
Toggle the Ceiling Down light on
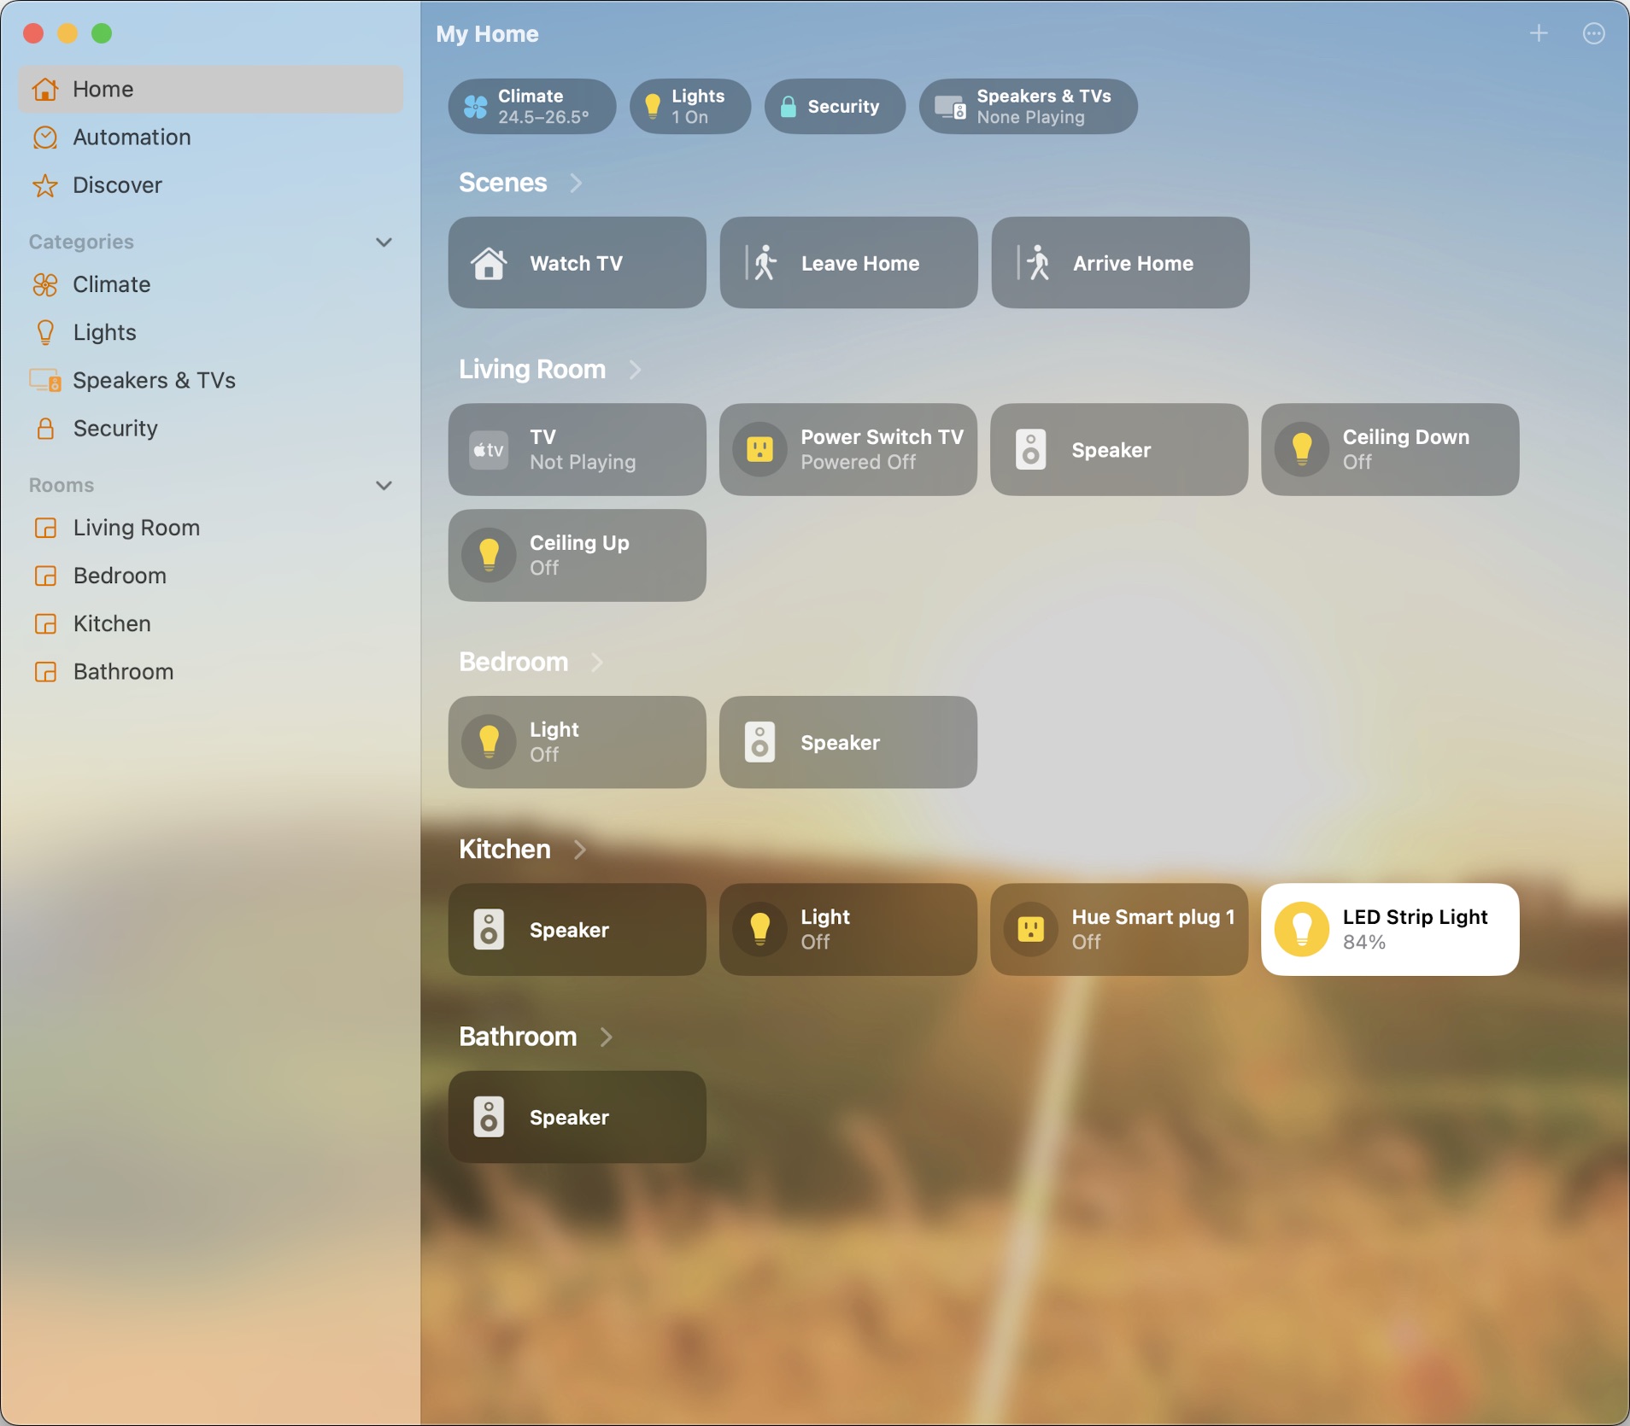(1301, 450)
